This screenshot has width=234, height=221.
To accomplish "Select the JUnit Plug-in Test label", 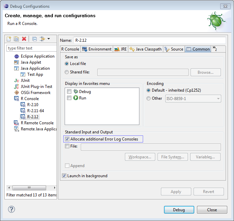I will pos(36,87).
